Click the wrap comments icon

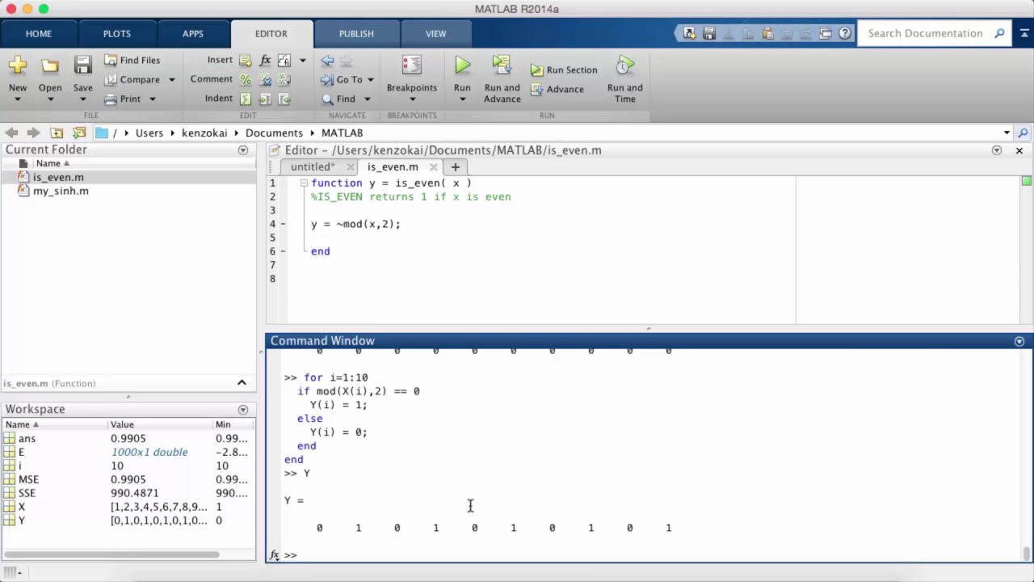pyautogui.click(x=284, y=80)
